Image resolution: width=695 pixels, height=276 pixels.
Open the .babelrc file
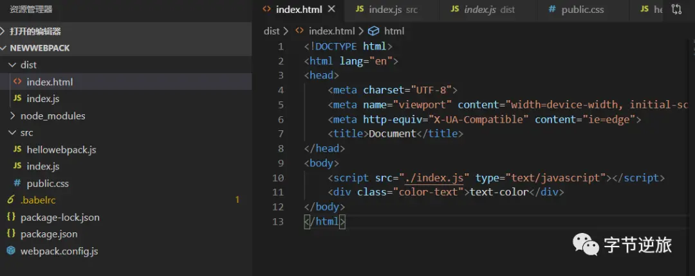pos(126,200)
